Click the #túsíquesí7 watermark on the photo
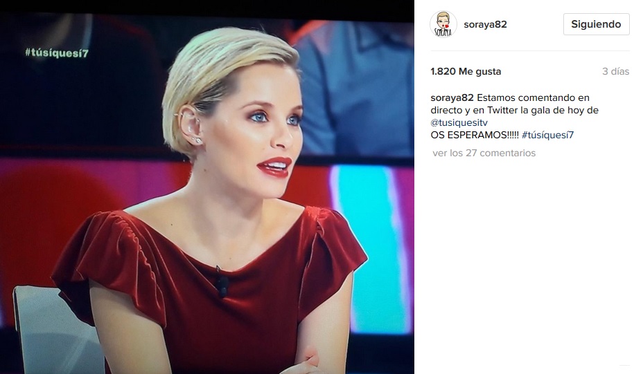Viewport: 634px width, 374px height. pos(57,53)
